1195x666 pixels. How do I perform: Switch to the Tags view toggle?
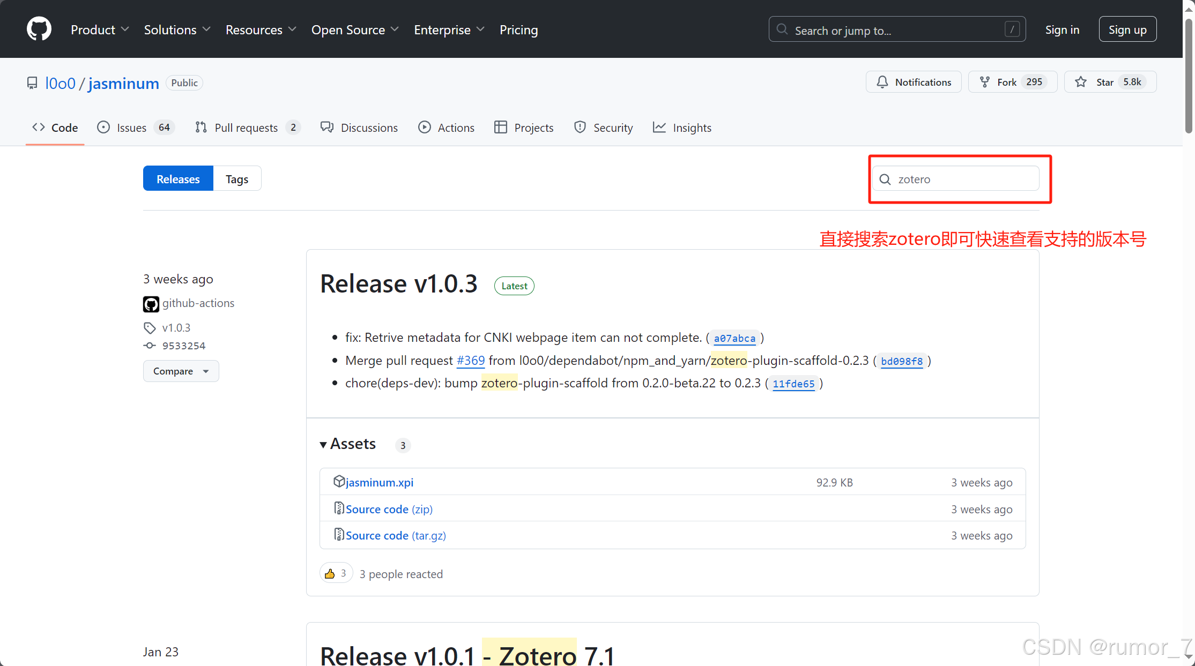point(236,179)
